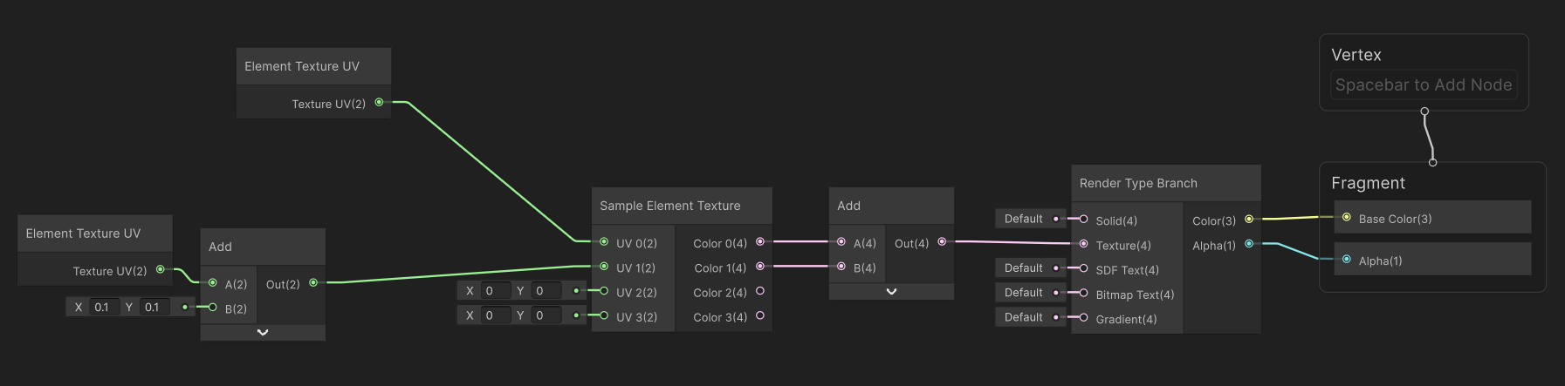The image size is (1565, 386).
Task: Click the UV 0 input port
Action: [604, 242]
